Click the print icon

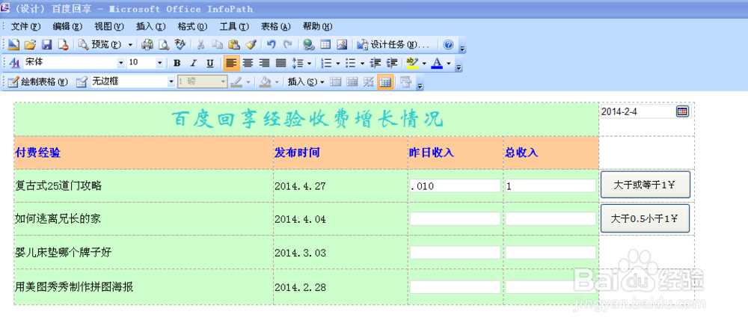click(147, 45)
